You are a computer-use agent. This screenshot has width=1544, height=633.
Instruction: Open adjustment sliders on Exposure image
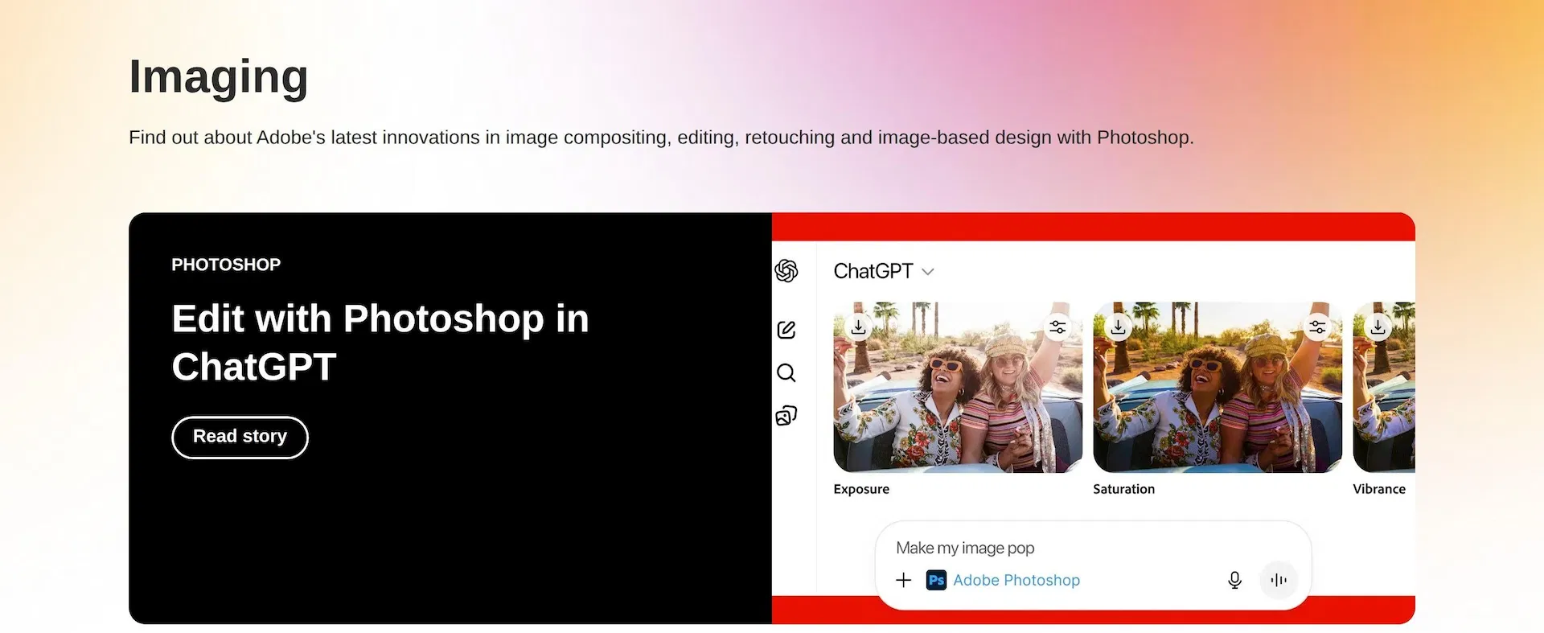click(1057, 327)
